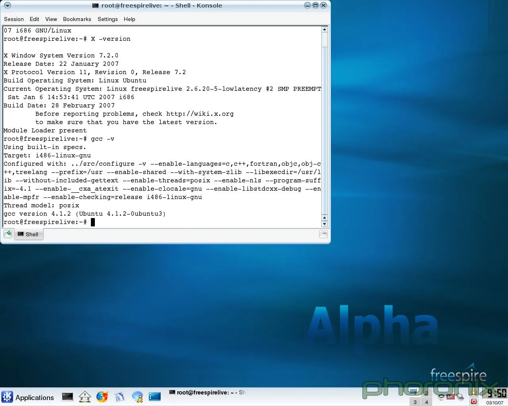Open the Session menu in Konsole
Screen dimensions: 508x406
[14, 19]
